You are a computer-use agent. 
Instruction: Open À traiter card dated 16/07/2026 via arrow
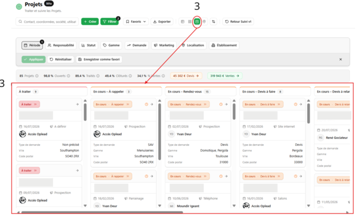click(77, 104)
